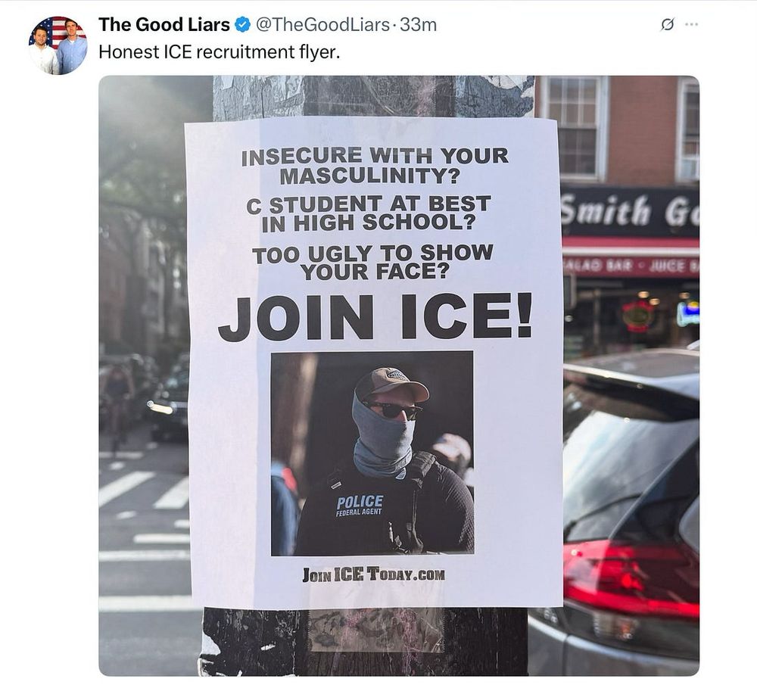Select the 'Honest ICE recruitment flyer.' tweet text

(220, 52)
